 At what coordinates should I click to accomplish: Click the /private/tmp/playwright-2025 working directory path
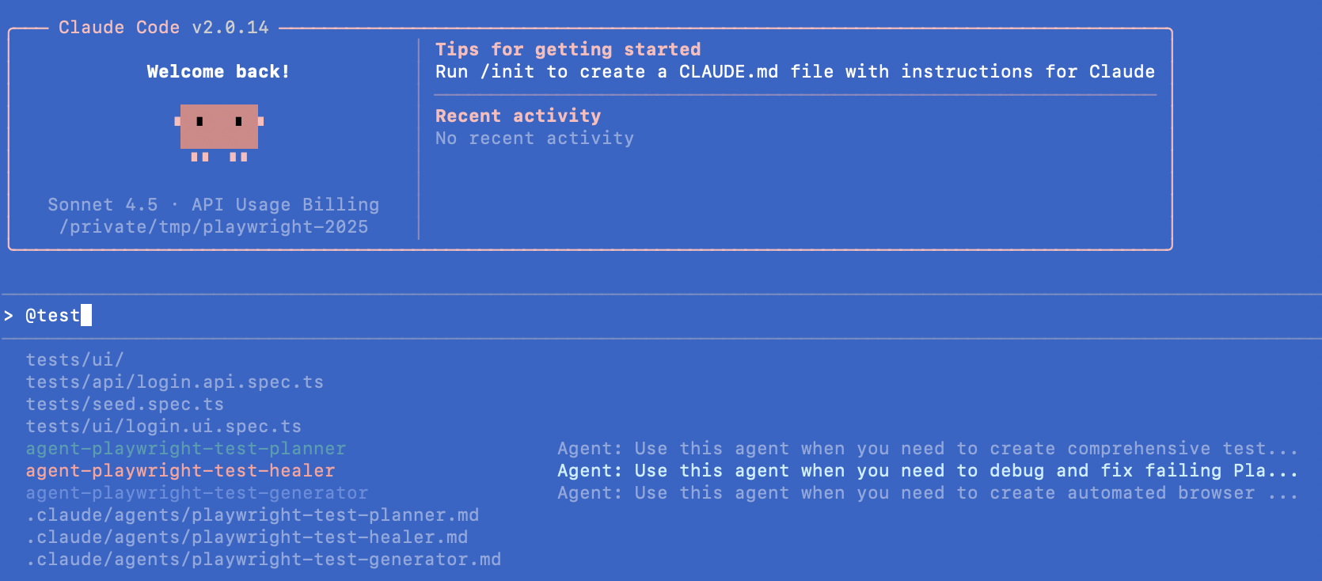point(214,227)
